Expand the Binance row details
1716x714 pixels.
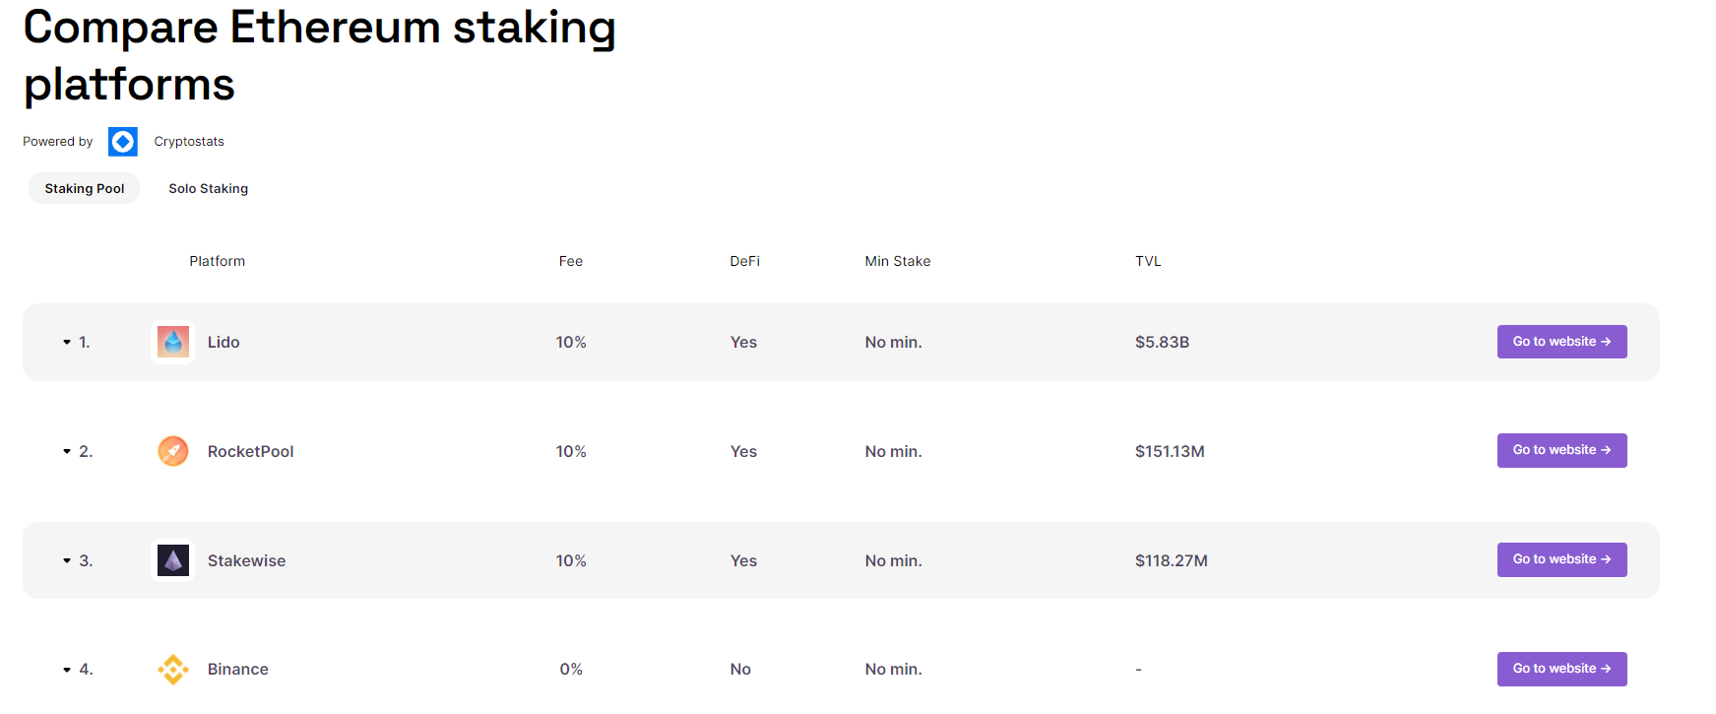click(66, 669)
